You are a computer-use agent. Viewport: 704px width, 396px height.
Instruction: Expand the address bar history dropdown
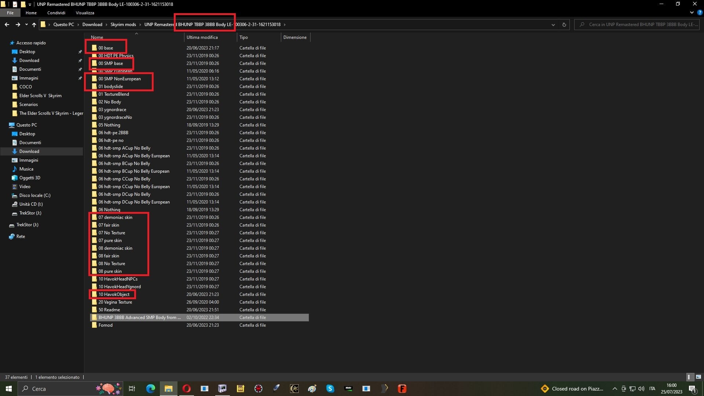click(553, 25)
